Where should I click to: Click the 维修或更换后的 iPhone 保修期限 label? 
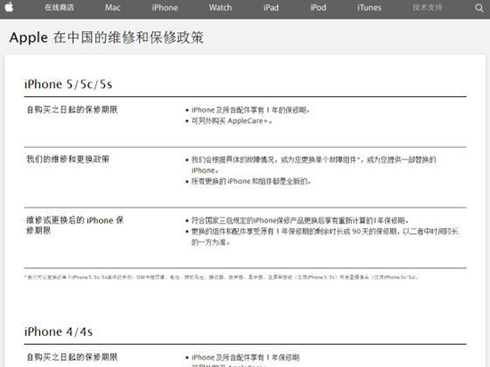coord(75,225)
